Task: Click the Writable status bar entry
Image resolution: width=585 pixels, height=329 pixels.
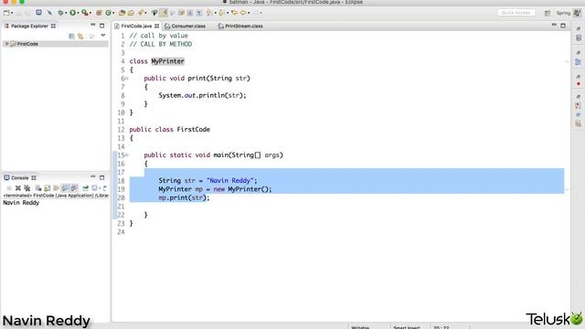Action: point(360,327)
